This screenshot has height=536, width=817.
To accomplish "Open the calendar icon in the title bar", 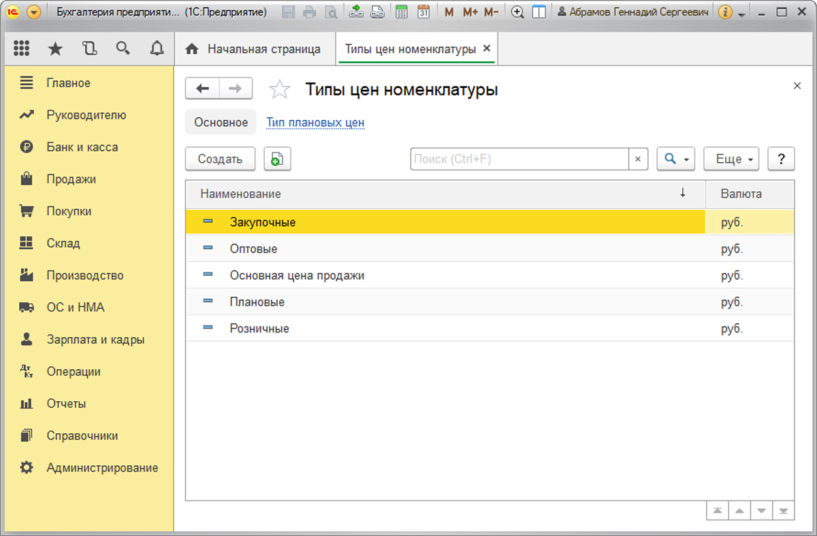I will [x=423, y=12].
